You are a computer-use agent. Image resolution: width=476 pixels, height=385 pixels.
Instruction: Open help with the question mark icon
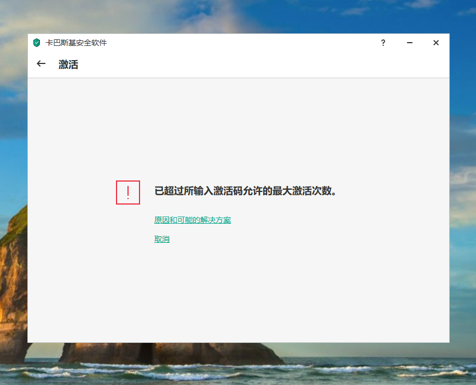pyautogui.click(x=383, y=43)
